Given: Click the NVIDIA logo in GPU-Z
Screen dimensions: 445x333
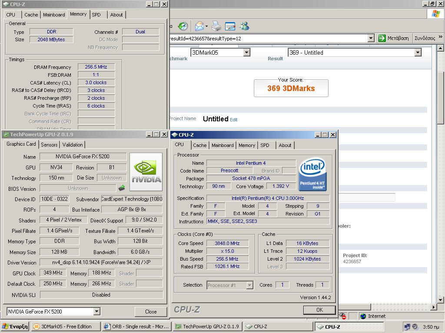Looking at the screenshot, I should click(146, 172).
